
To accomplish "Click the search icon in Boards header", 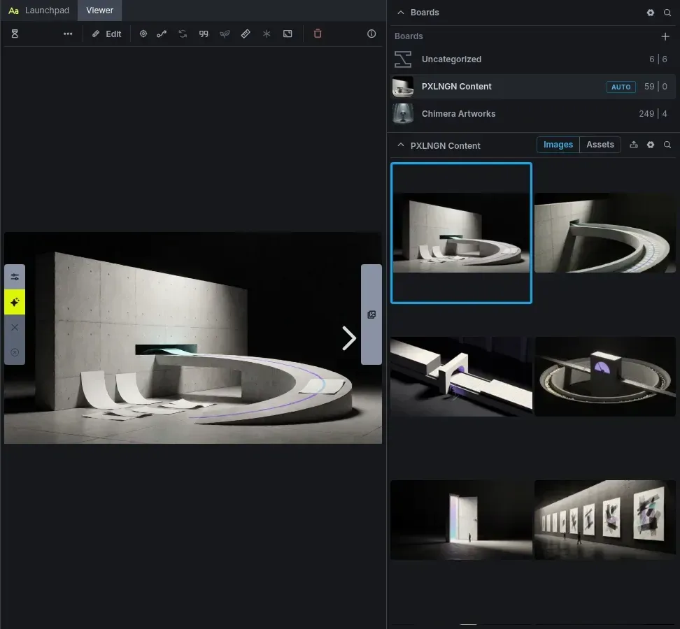I will [667, 13].
